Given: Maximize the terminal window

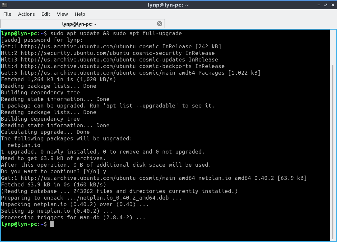Looking at the screenshot, I should pos(326,5).
